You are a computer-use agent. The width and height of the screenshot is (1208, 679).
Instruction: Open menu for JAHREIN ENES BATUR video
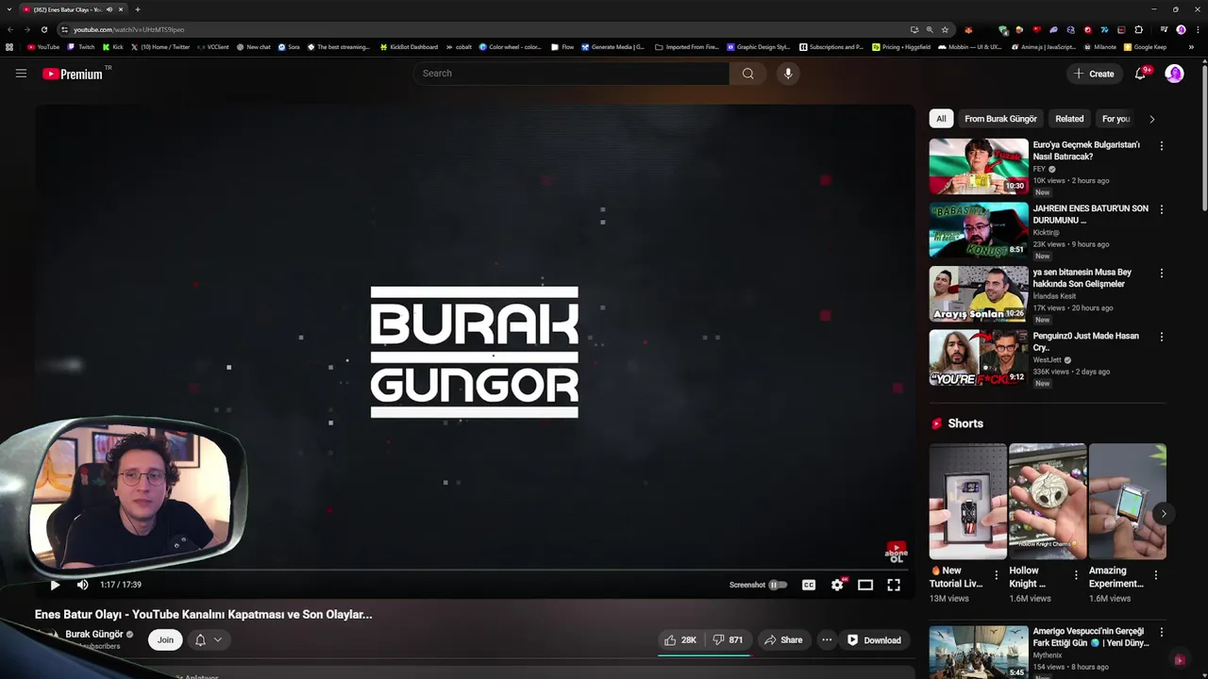[1161, 209]
